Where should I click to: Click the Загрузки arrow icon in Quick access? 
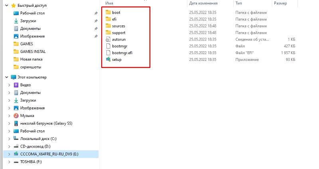(16, 21)
